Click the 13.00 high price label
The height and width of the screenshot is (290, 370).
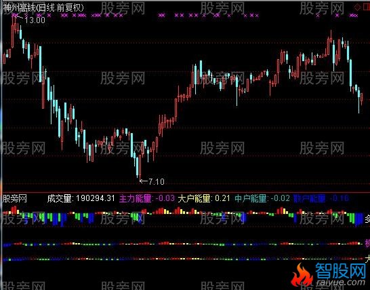coord(35,20)
